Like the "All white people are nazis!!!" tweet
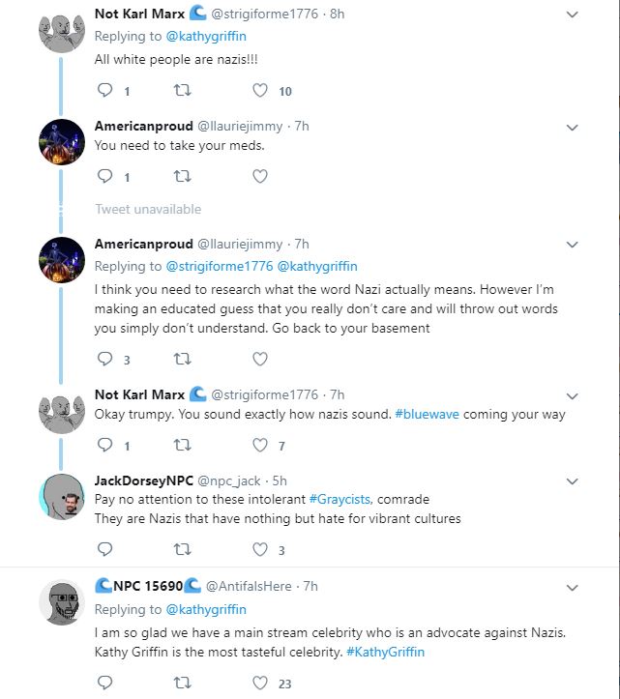The width and height of the screenshot is (620, 699). (259, 91)
